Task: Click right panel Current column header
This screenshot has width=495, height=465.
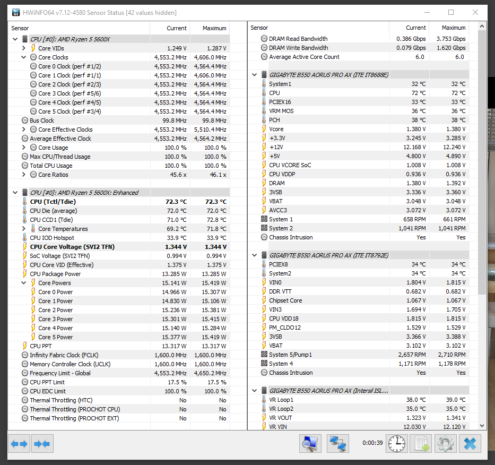Action: click(x=409, y=28)
